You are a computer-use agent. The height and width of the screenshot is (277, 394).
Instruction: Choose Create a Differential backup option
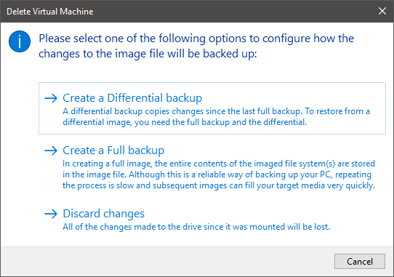[212, 108]
